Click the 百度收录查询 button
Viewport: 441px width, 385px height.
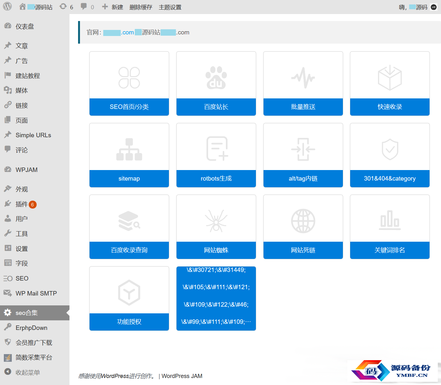click(129, 250)
